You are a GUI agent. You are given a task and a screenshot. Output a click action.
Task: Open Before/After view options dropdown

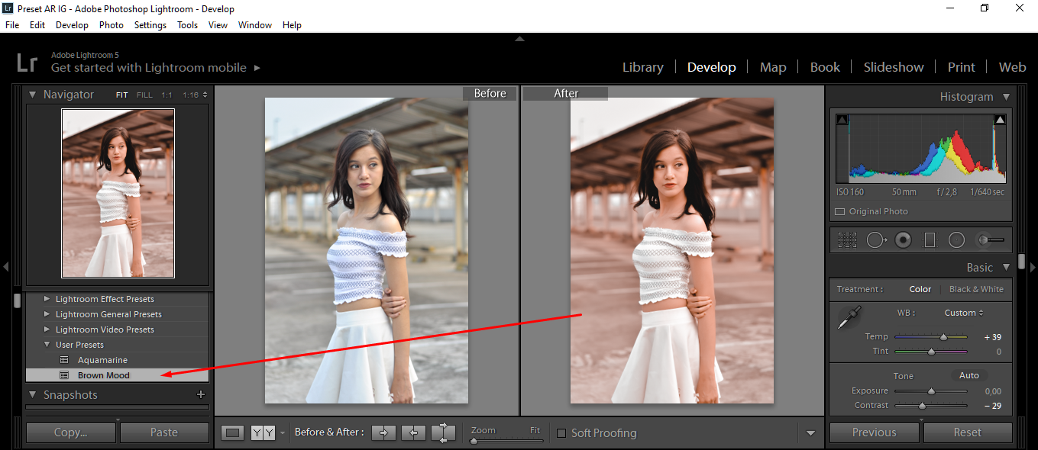pyautogui.click(x=282, y=433)
